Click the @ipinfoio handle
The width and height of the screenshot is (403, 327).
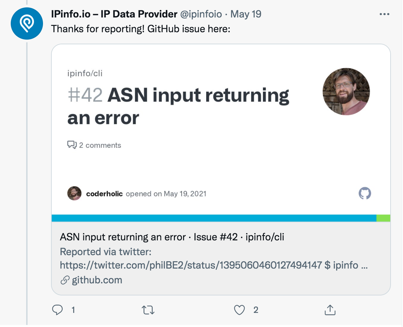(201, 14)
